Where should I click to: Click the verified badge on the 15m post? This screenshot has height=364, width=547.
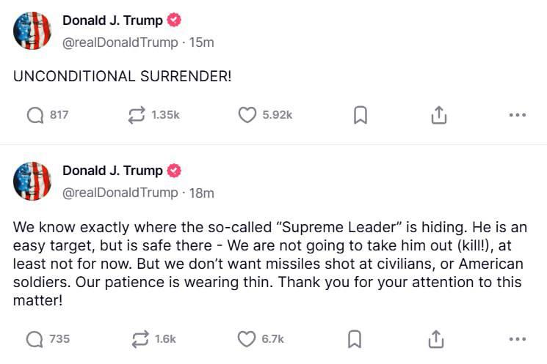coord(174,21)
